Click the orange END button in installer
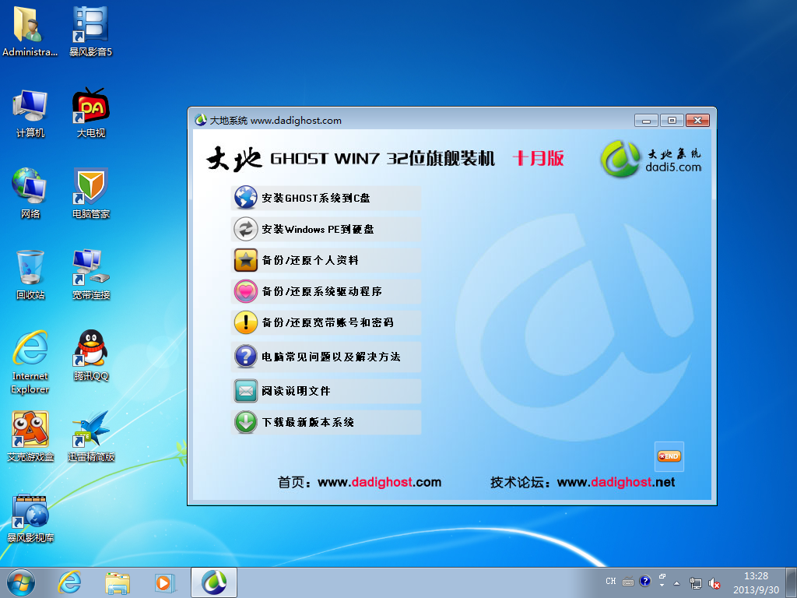The image size is (797, 598). [669, 456]
